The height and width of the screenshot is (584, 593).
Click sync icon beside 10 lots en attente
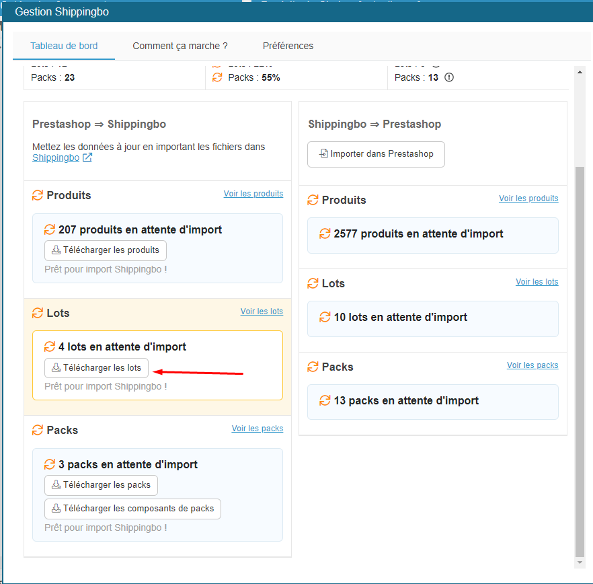point(325,317)
